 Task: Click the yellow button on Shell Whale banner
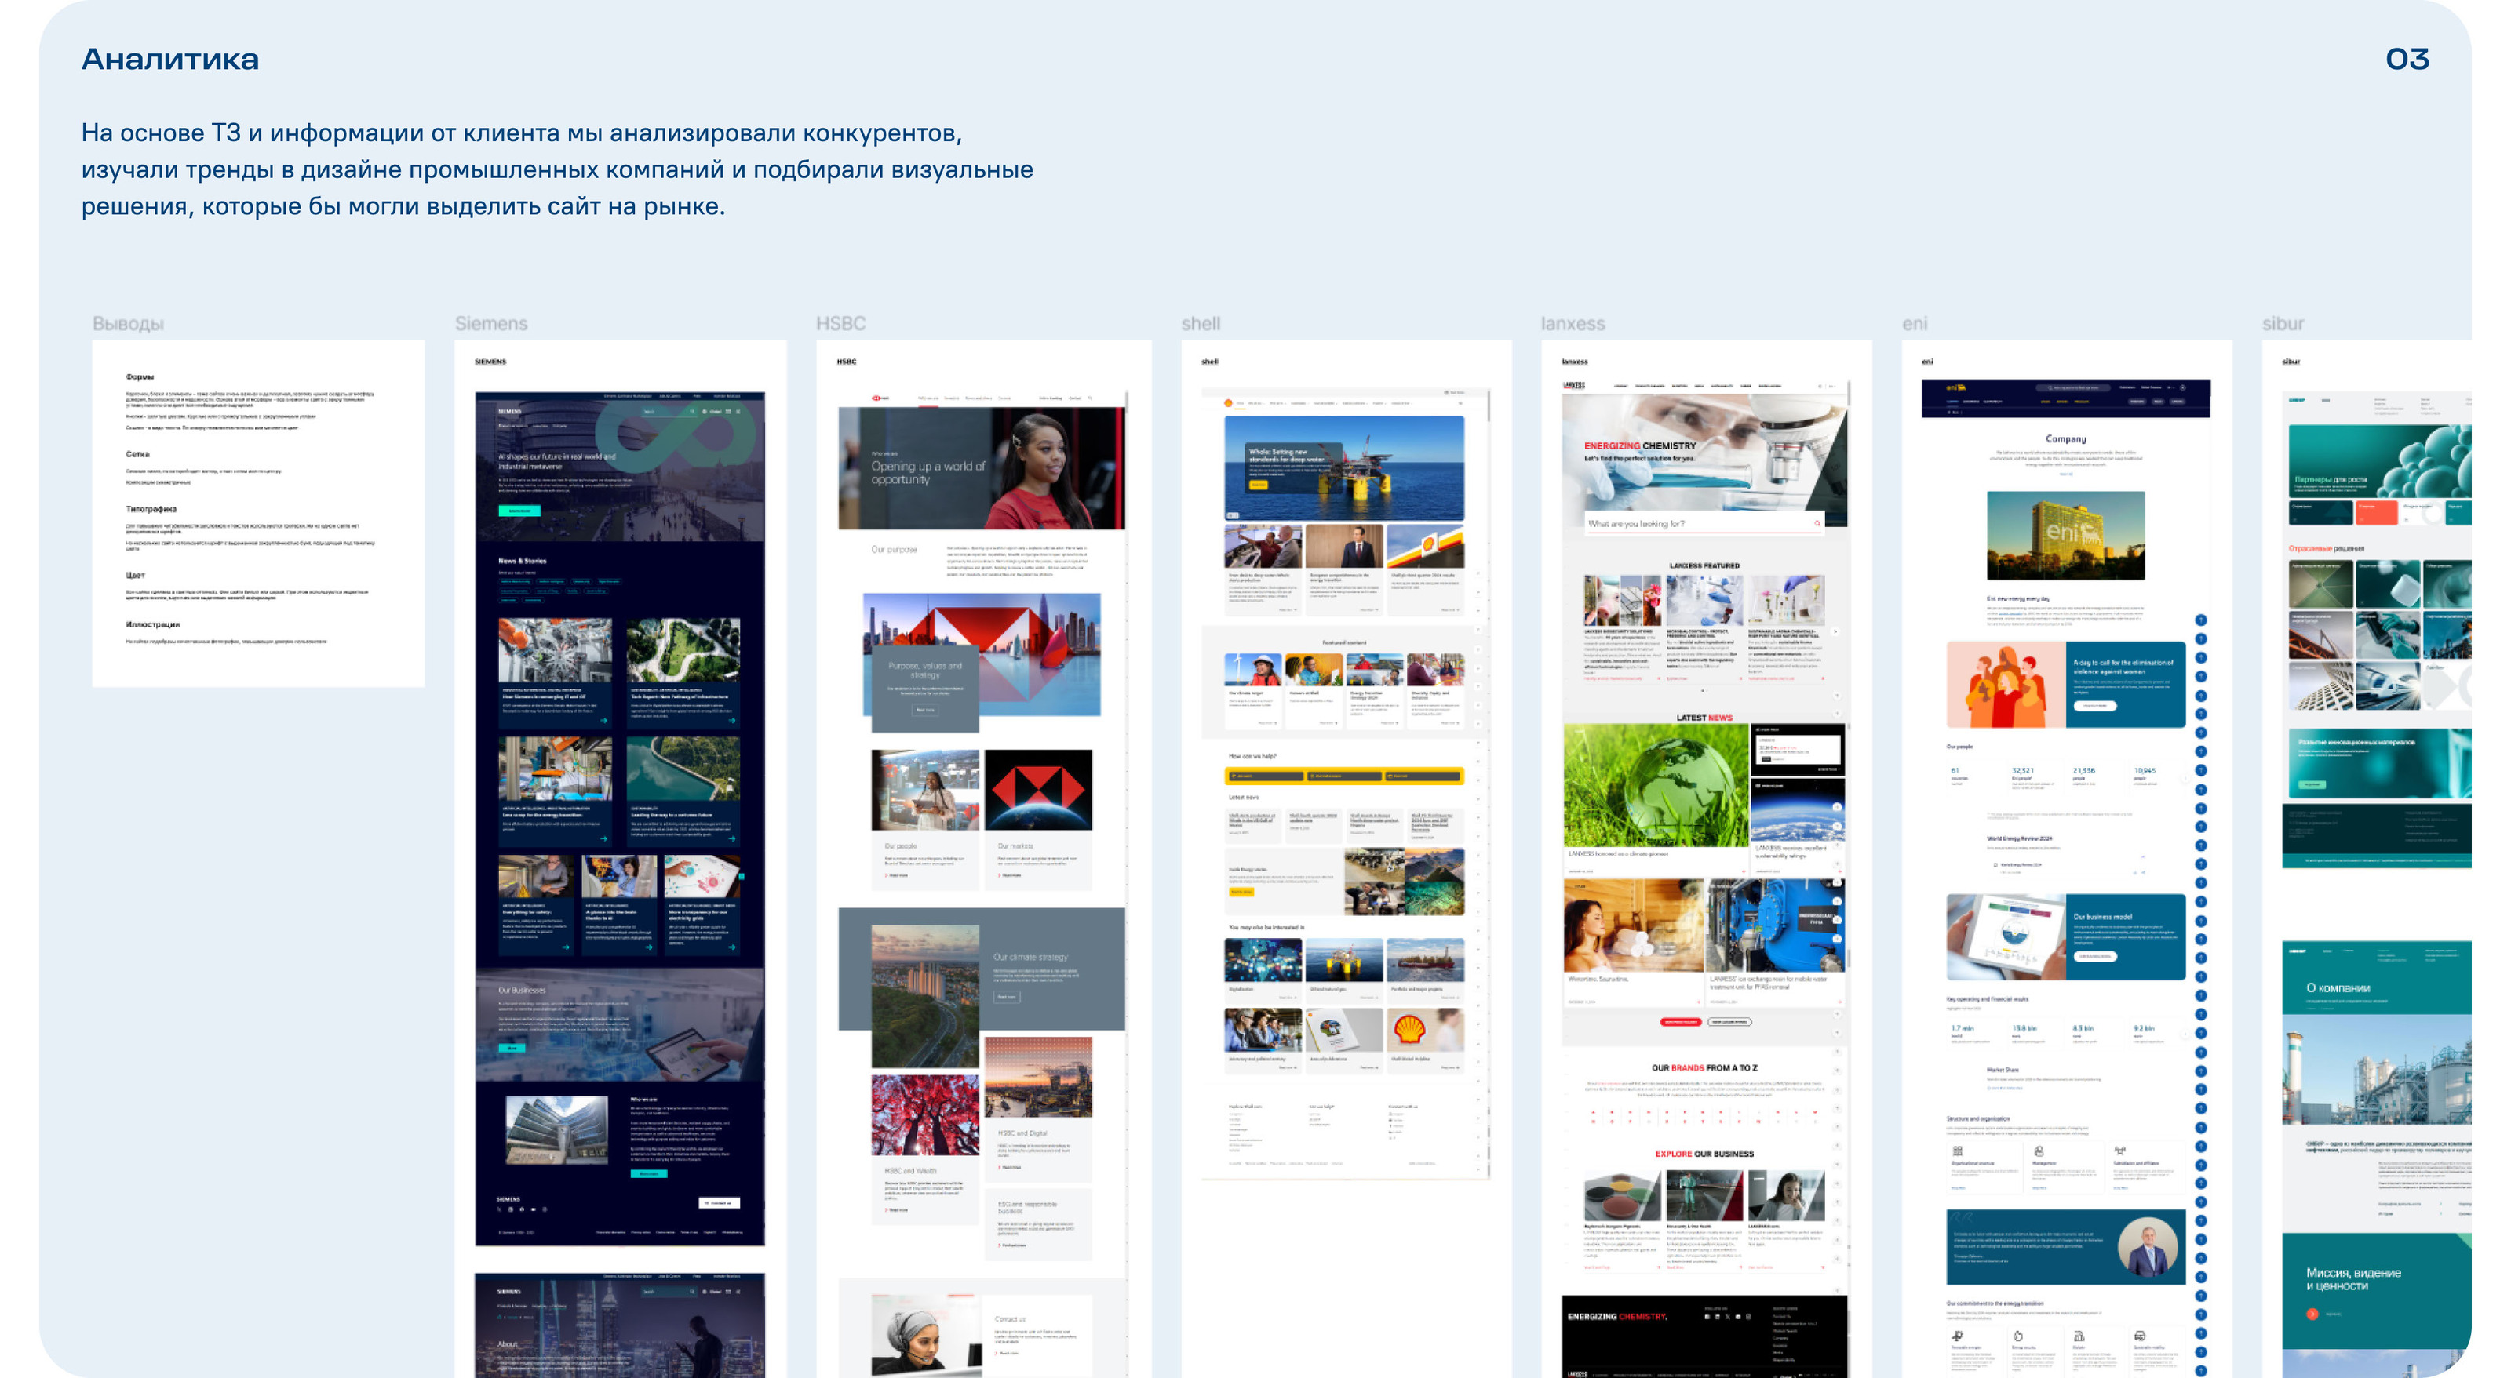click(1259, 485)
